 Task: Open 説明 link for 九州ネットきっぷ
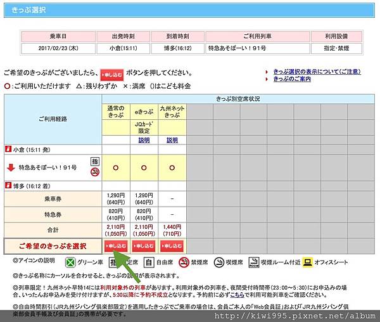172,140
